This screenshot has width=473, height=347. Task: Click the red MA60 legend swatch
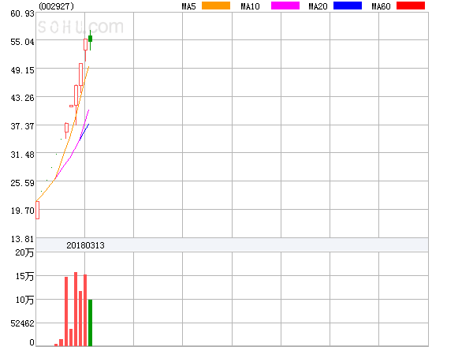tap(411, 6)
